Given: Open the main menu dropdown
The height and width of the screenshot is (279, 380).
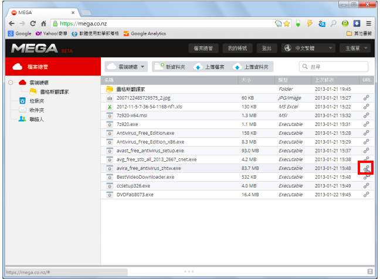Looking at the screenshot, I should 355,48.
